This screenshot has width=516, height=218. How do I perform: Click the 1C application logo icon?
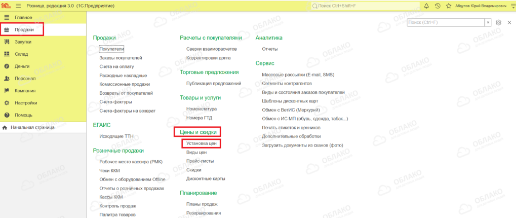(x=7, y=6)
